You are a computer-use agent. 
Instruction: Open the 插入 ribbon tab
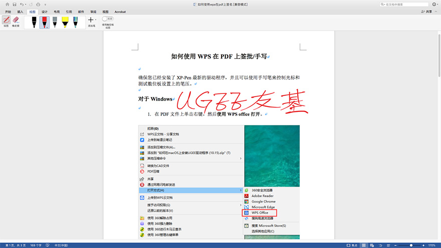point(20,12)
